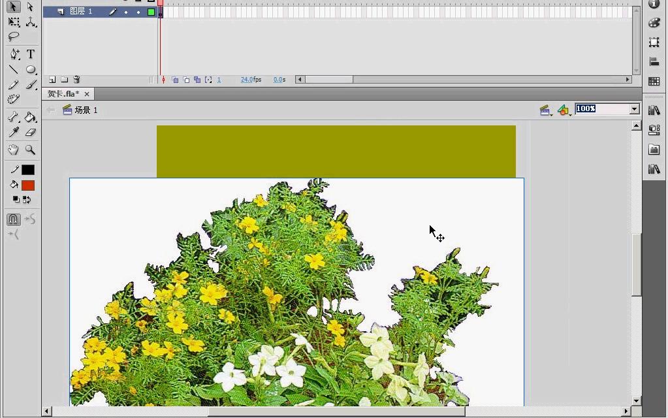The height and width of the screenshot is (418, 668).
Task: Open the red fill color swatch
Action: pos(28,185)
